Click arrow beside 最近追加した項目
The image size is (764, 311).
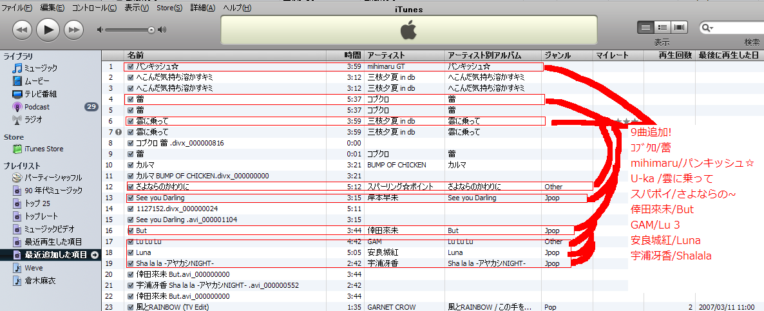pyautogui.click(x=95, y=254)
